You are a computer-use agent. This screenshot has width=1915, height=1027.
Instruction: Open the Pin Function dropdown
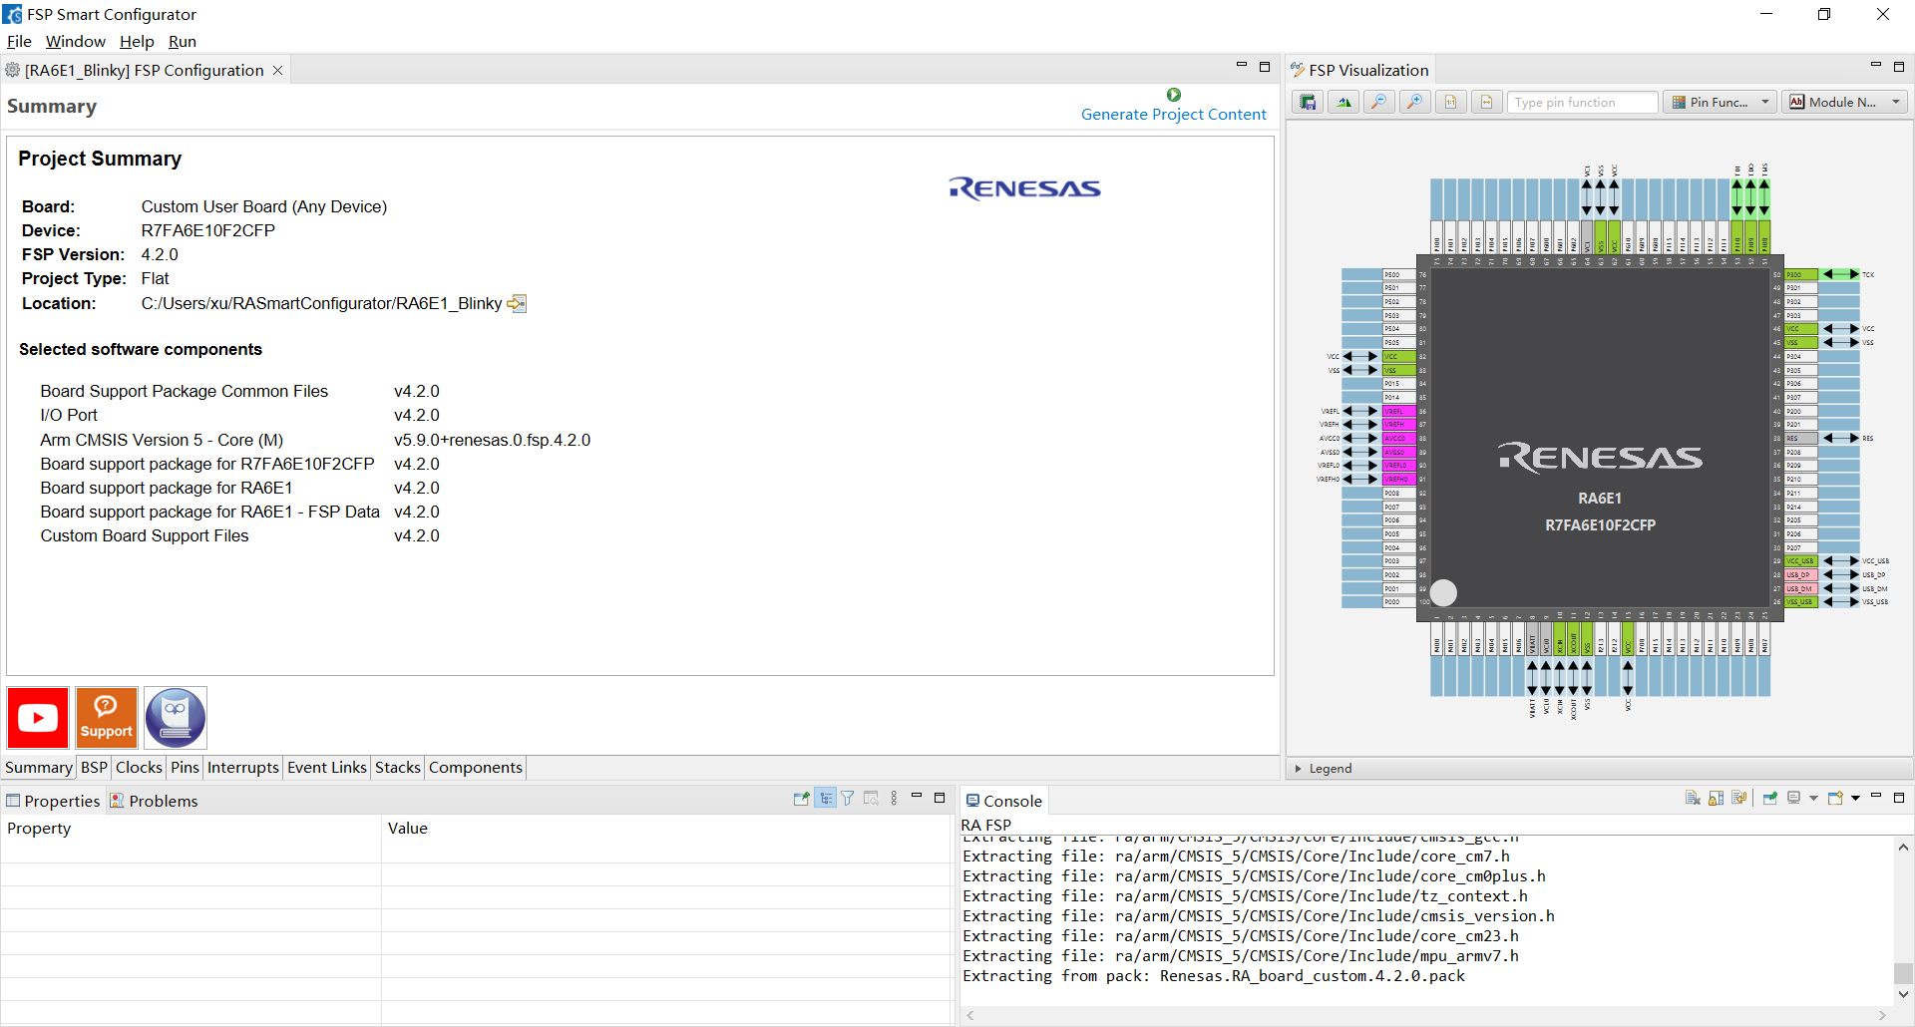tap(1721, 103)
